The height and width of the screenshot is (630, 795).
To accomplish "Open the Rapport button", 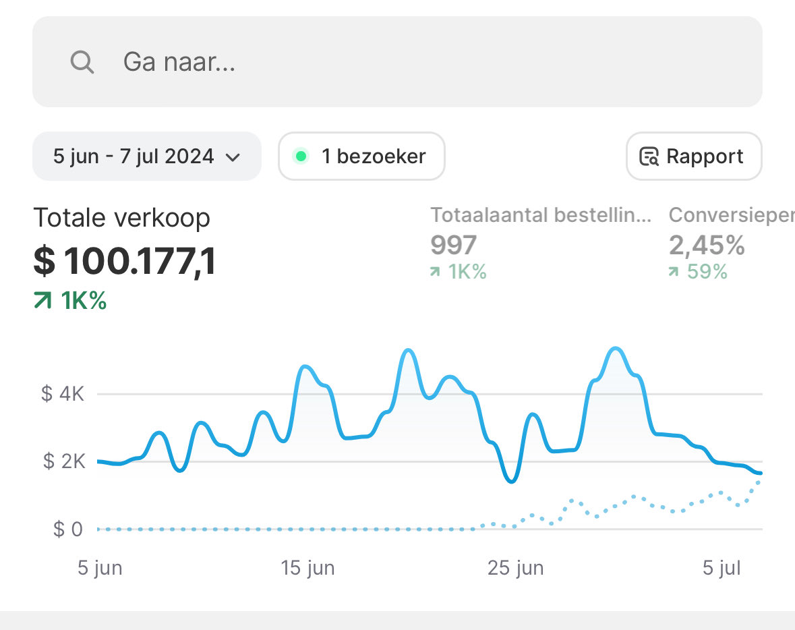I will 694,156.
